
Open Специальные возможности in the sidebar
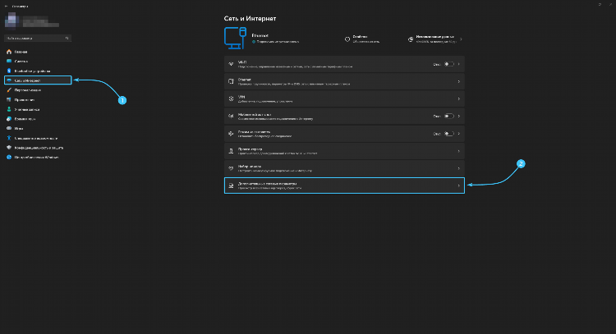click(38, 138)
